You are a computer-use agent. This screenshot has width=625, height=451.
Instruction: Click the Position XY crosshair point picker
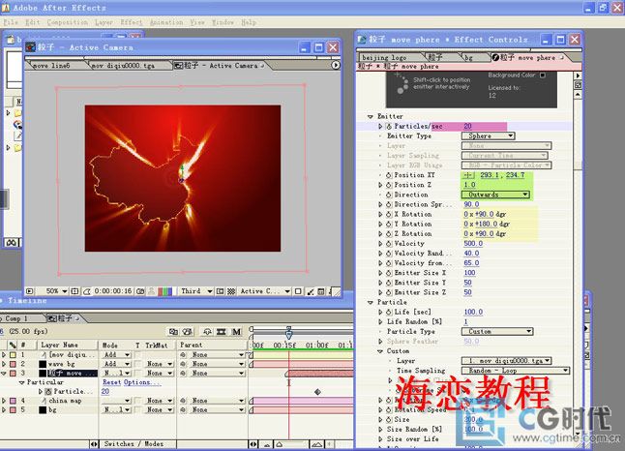[468, 175]
